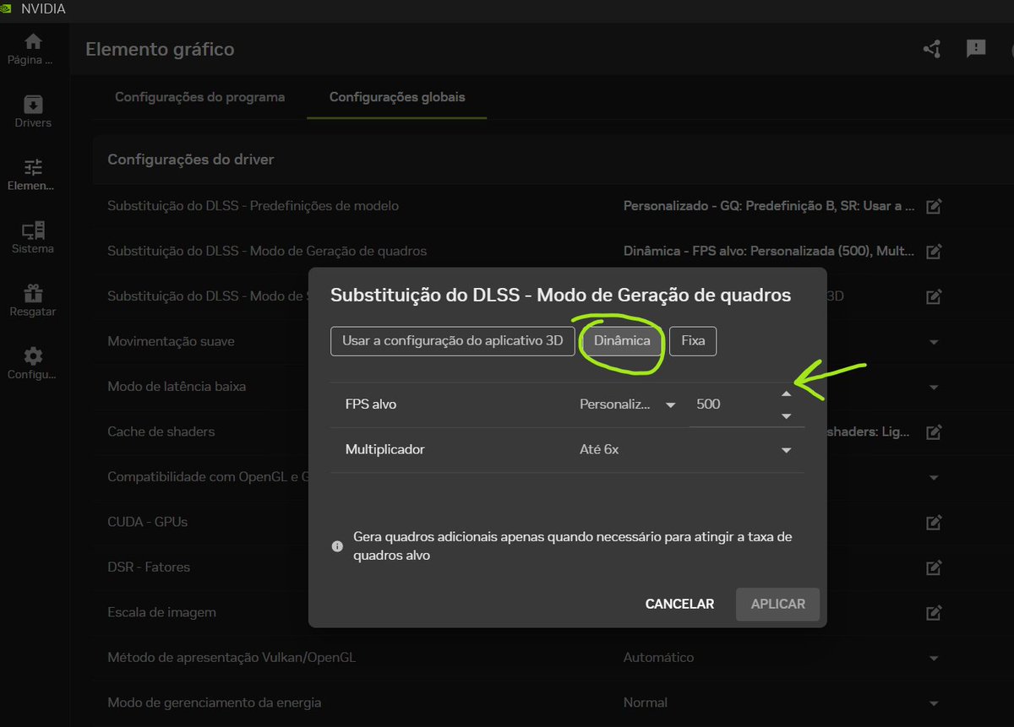The image size is (1014, 727).
Task: Increase the FPS alvo value
Action: [x=787, y=393]
